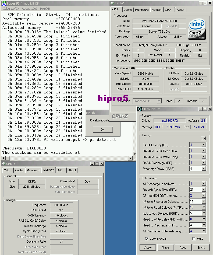Click the Name field Intel Core 2 Extreme X6800
The height and width of the screenshot is (255, 213).
point(159,21)
